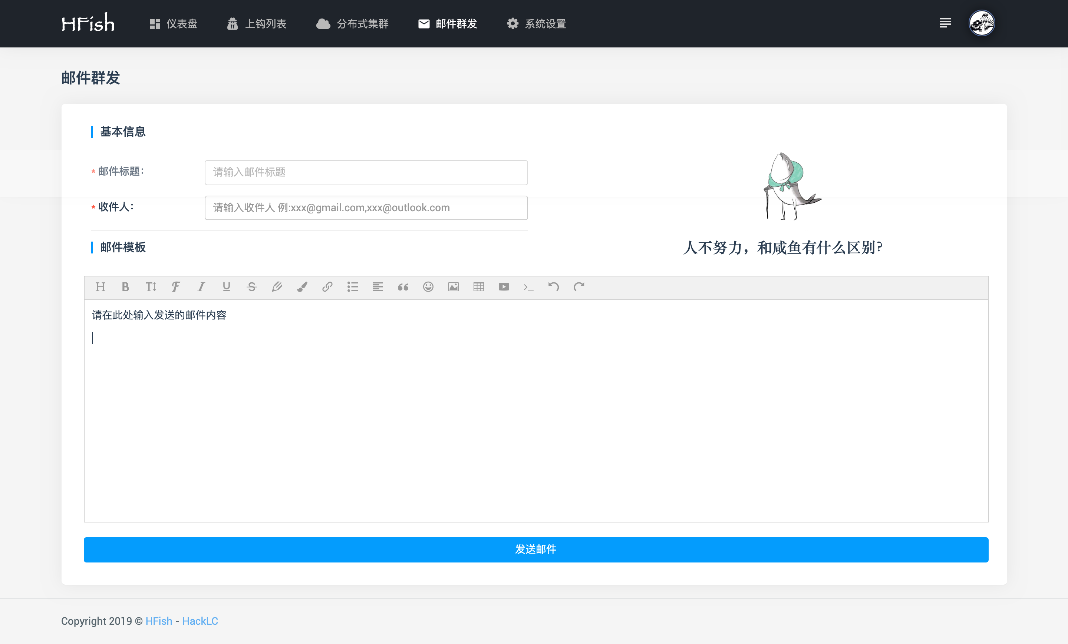Pick text color with brush icon

coord(302,287)
